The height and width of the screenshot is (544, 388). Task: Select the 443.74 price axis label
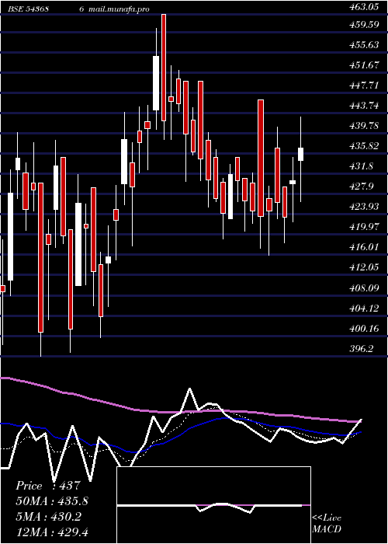tap(363, 106)
